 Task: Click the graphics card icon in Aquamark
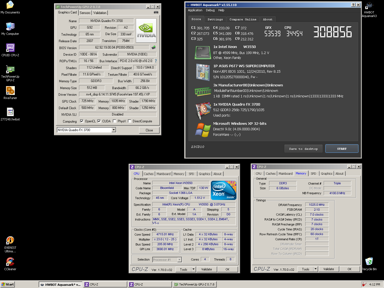pyautogui.click(x=203, y=111)
